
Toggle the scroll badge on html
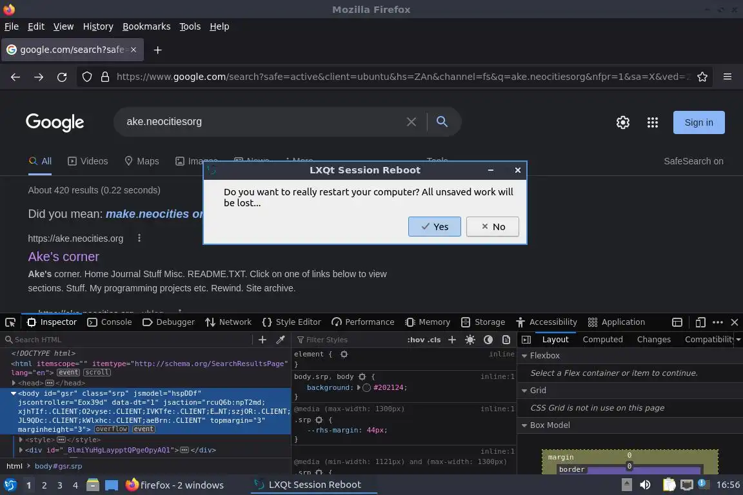(x=97, y=373)
